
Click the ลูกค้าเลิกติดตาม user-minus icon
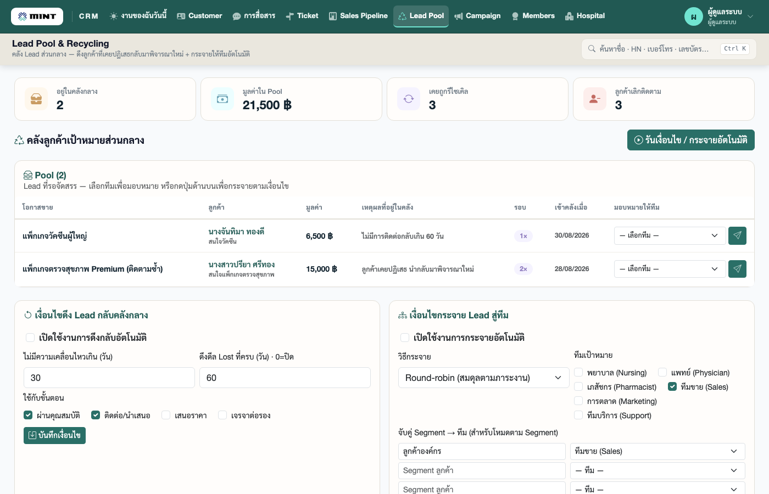(x=595, y=99)
